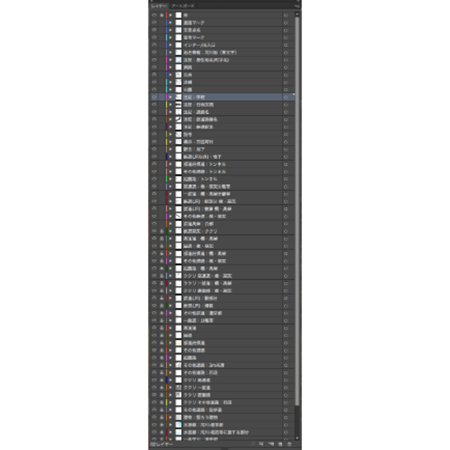Viewport: 450px width, 450px height.
Task: Expand the その他道路：徒歩道 layer
Action: [171, 410]
